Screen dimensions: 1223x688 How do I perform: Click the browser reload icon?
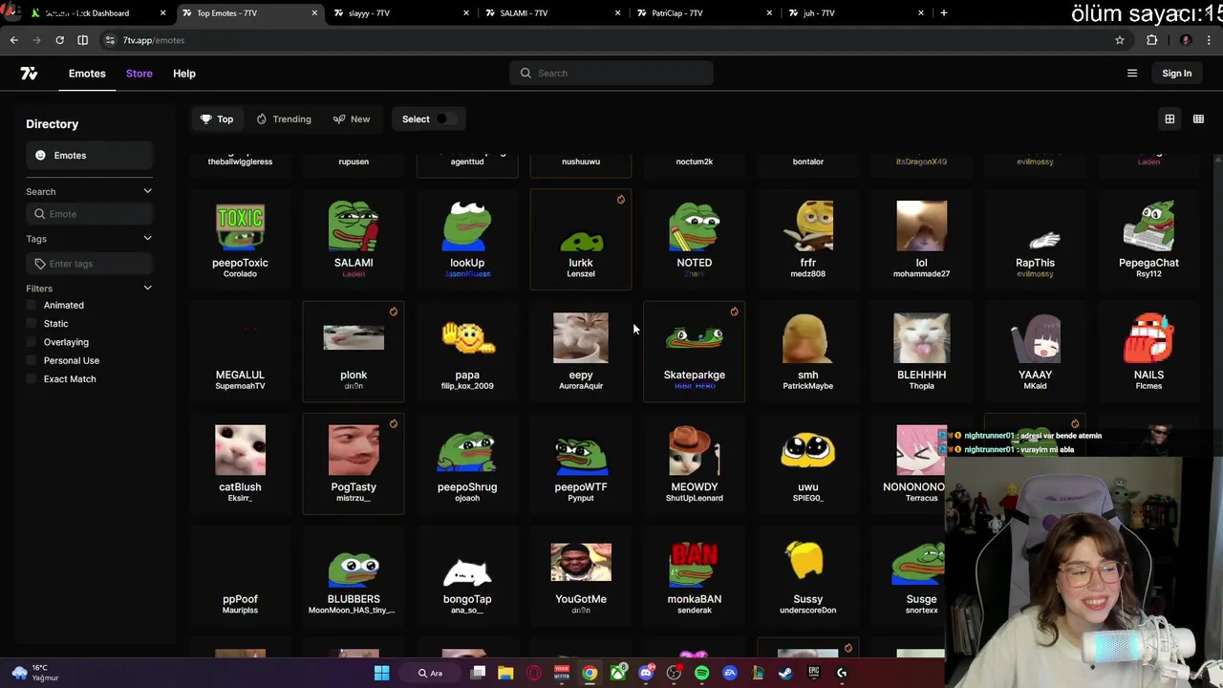coord(59,40)
